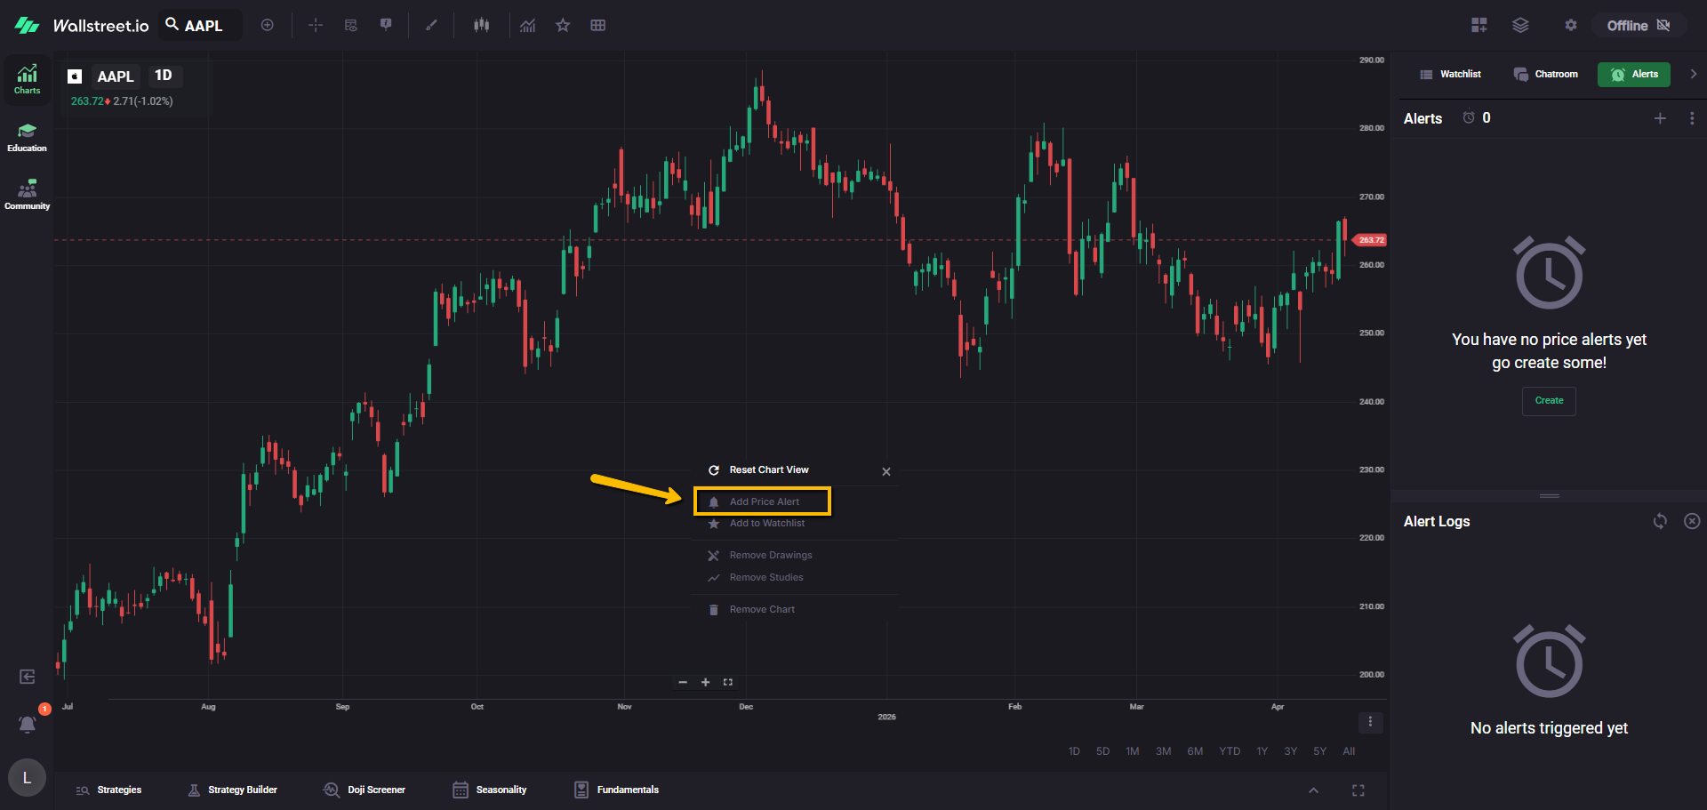Open the indicators studies icon
The image size is (1707, 810).
coord(528,26)
